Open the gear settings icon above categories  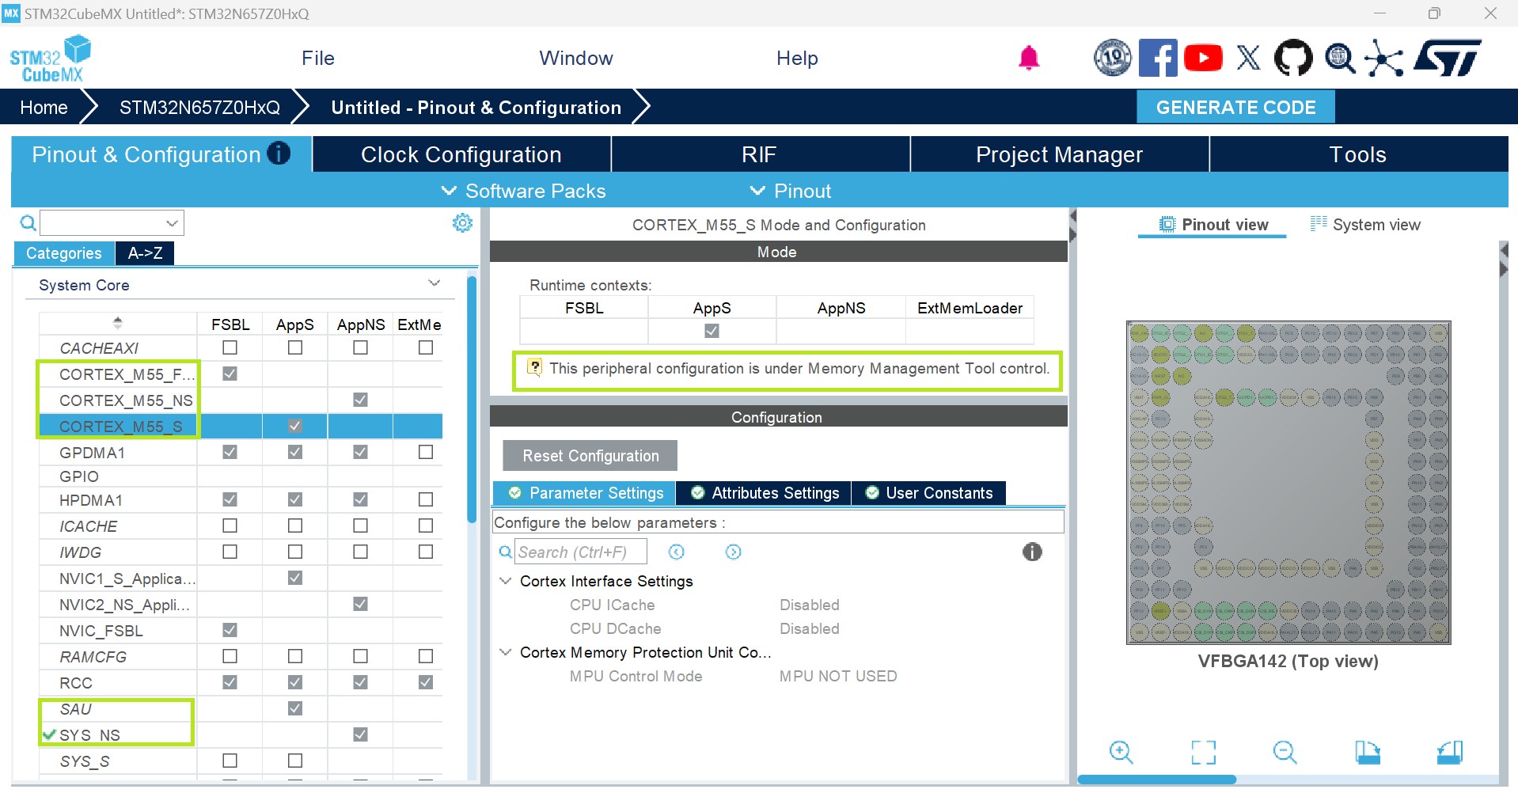click(x=462, y=223)
